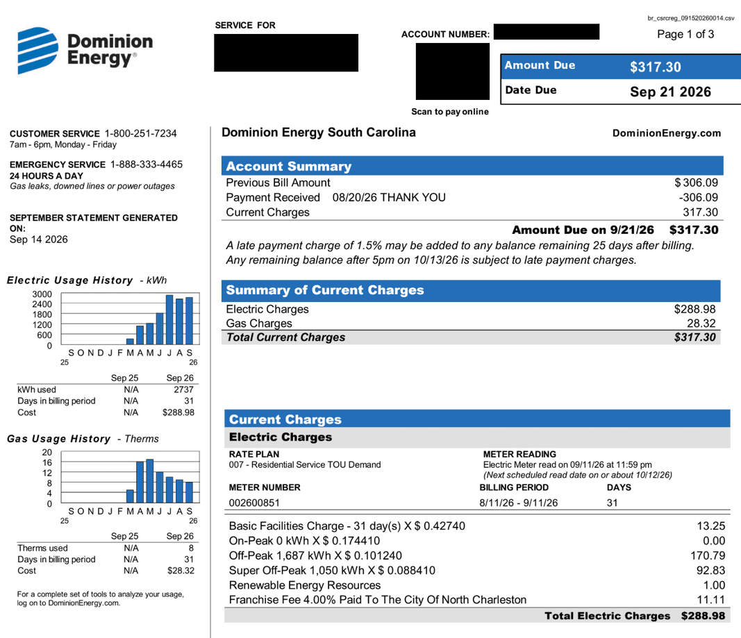
Task: Select the Account Summary section header
Action: (472, 166)
